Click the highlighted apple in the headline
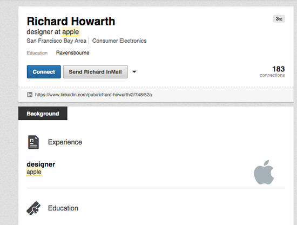The image size is (297, 225). coord(70,32)
